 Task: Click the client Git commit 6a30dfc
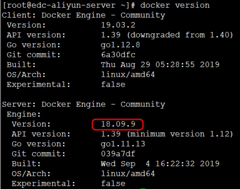click(x=118, y=55)
